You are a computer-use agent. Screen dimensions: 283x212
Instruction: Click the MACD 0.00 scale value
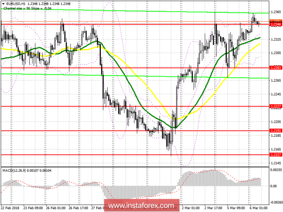274,186
